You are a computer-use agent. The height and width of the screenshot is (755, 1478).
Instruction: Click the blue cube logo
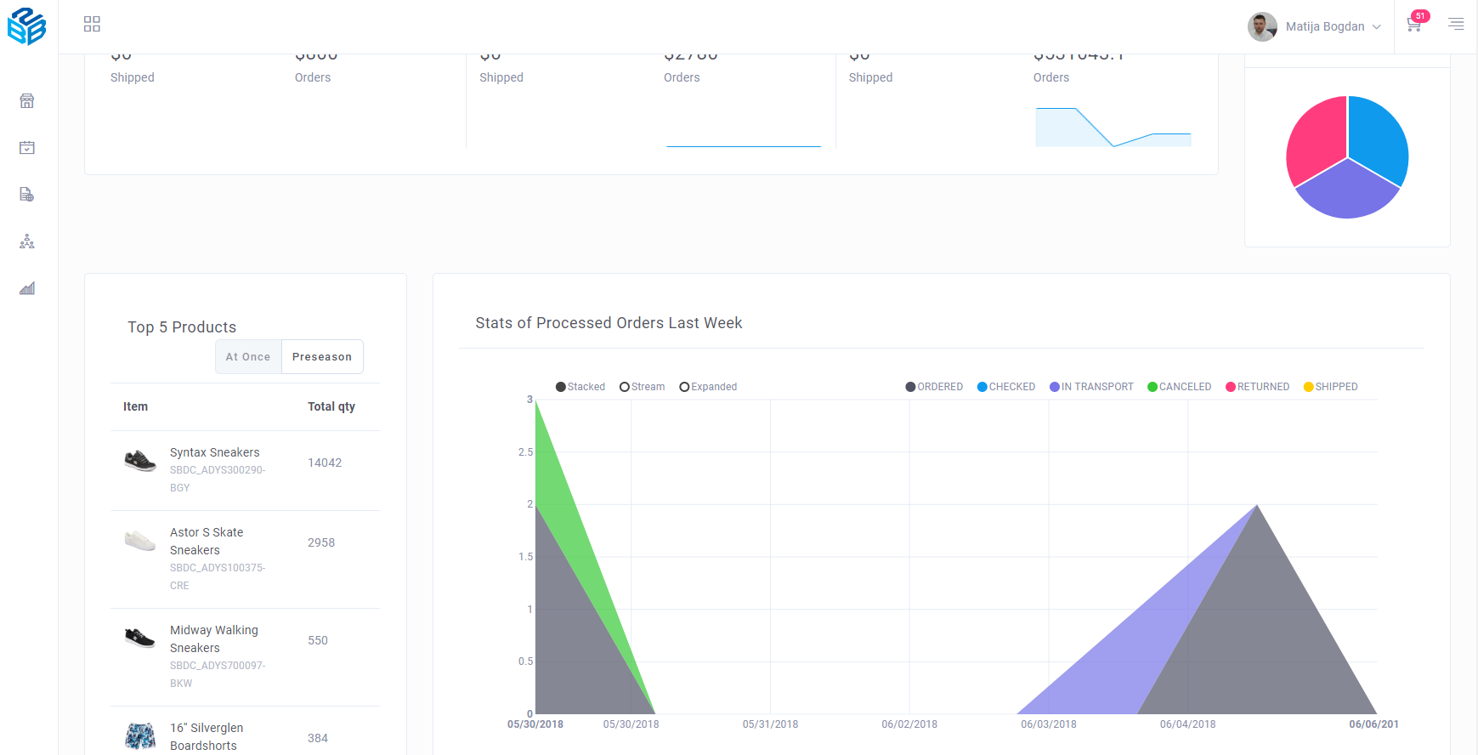26,26
